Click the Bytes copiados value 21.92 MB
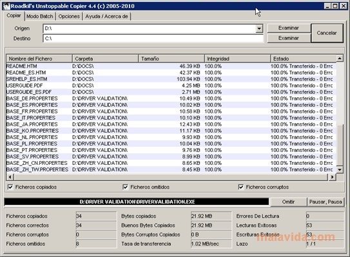This screenshot has height=257, width=350. point(211,216)
